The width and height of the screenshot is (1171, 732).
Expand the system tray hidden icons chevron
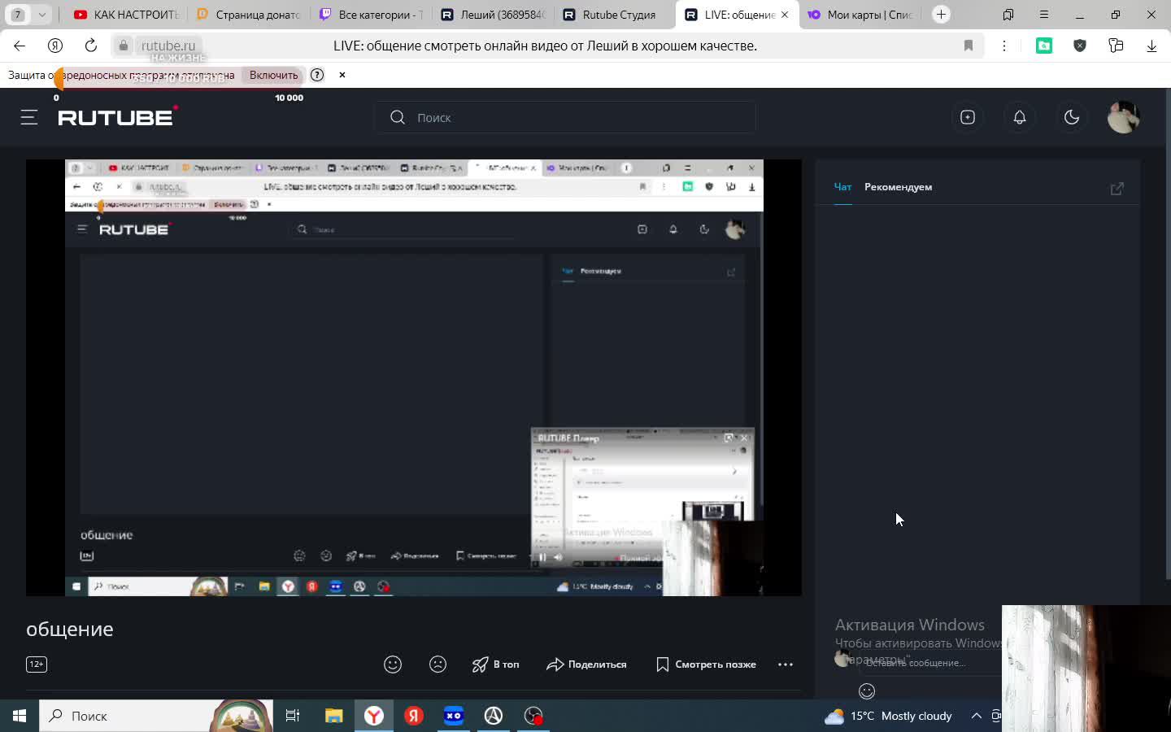pos(977,716)
